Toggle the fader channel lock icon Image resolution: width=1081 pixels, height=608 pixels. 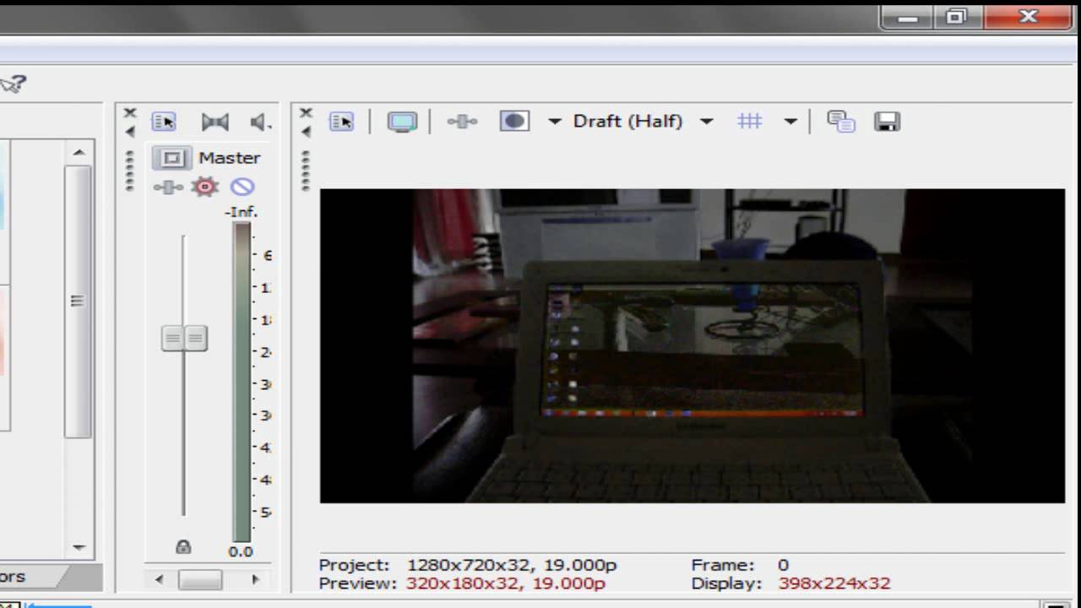(x=183, y=546)
